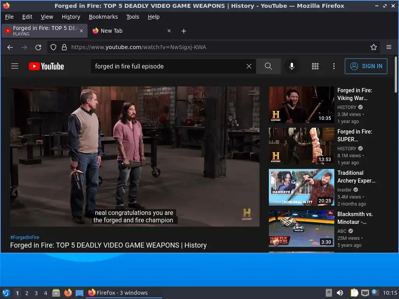This screenshot has width=399, height=299.
Task: Open the Edit menu
Action: (x=27, y=17)
